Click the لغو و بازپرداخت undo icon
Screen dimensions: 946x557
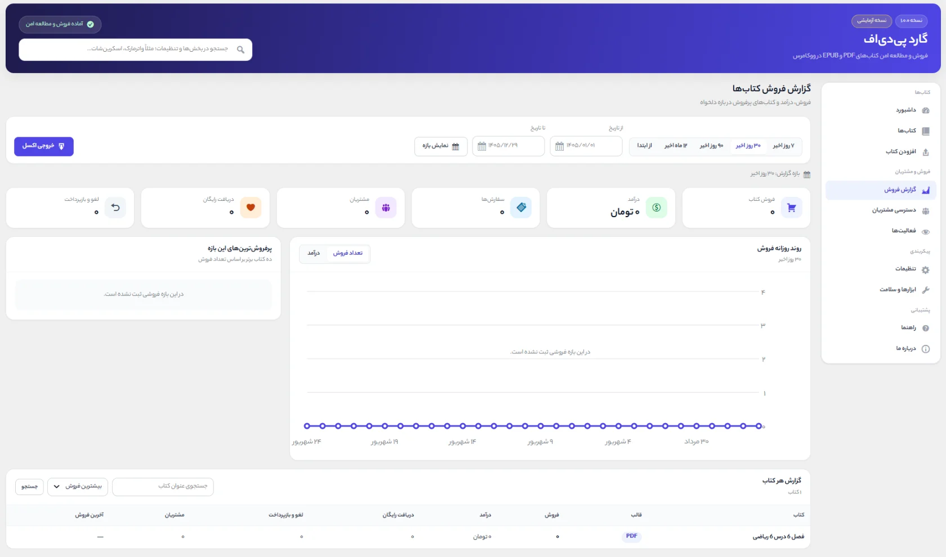click(115, 208)
